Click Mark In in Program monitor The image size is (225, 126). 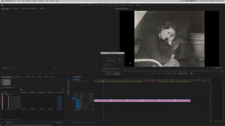point(156,73)
